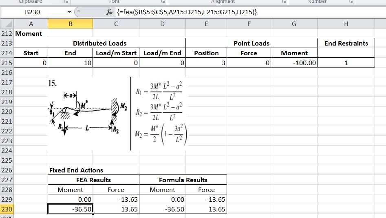
Task: Select column H header
Action: tap(346, 24)
